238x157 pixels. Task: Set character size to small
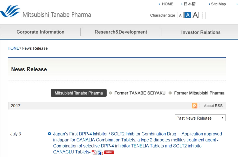click(180, 16)
